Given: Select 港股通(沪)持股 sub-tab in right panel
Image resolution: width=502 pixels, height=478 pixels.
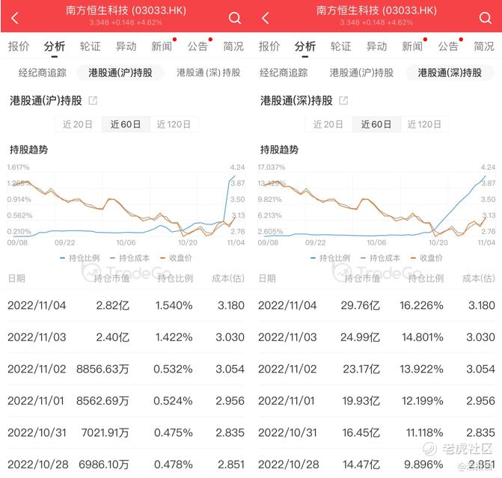Looking at the screenshot, I should point(361,73).
